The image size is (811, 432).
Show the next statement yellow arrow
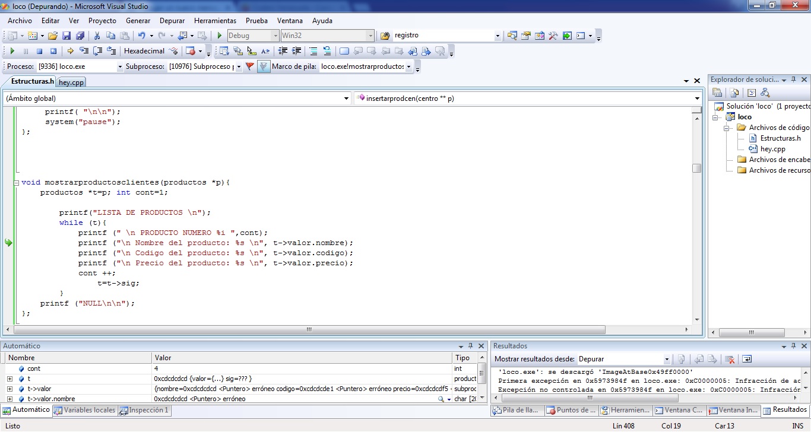(70, 51)
